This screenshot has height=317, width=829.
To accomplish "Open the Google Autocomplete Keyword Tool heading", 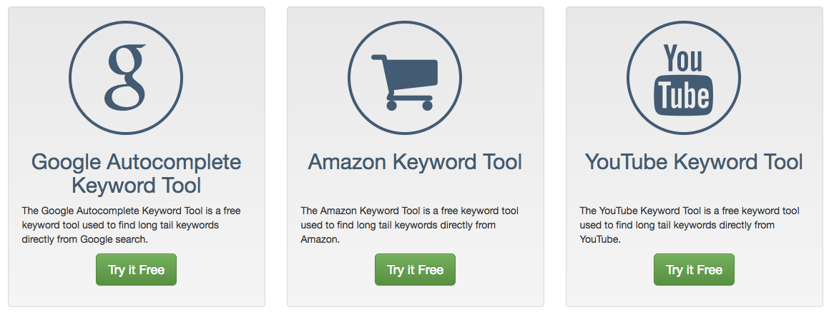I will pyautogui.click(x=137, y=173).
